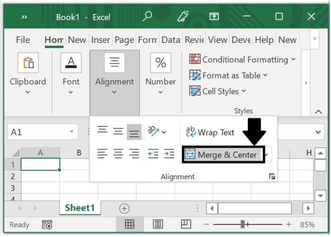The height and width of the screenshot is (237, 331).
Task: Select the Middle Align icon
Action: click(x=118, y=132)
